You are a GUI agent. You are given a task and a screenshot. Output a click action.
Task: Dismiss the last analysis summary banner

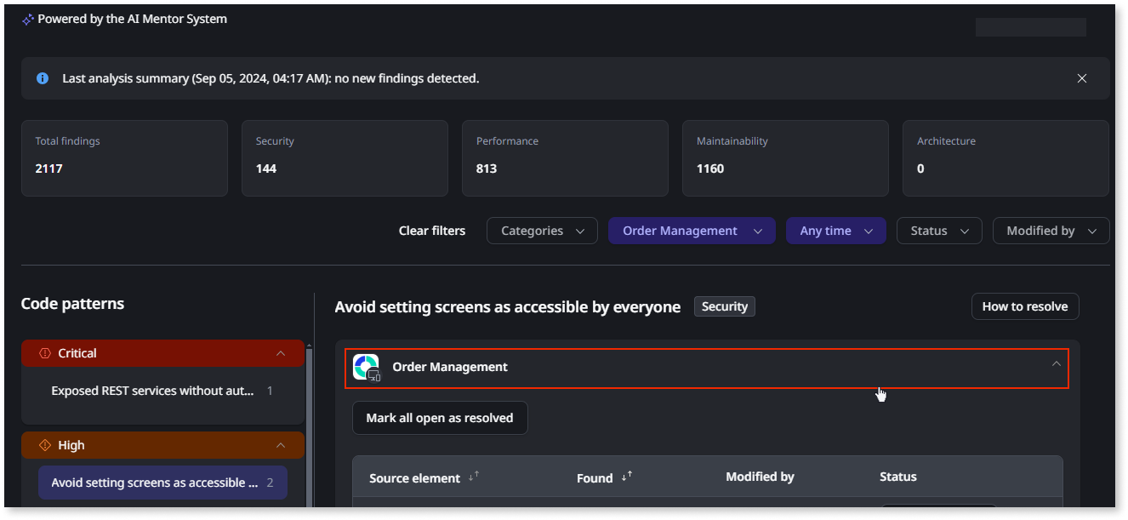point(1082,78)
